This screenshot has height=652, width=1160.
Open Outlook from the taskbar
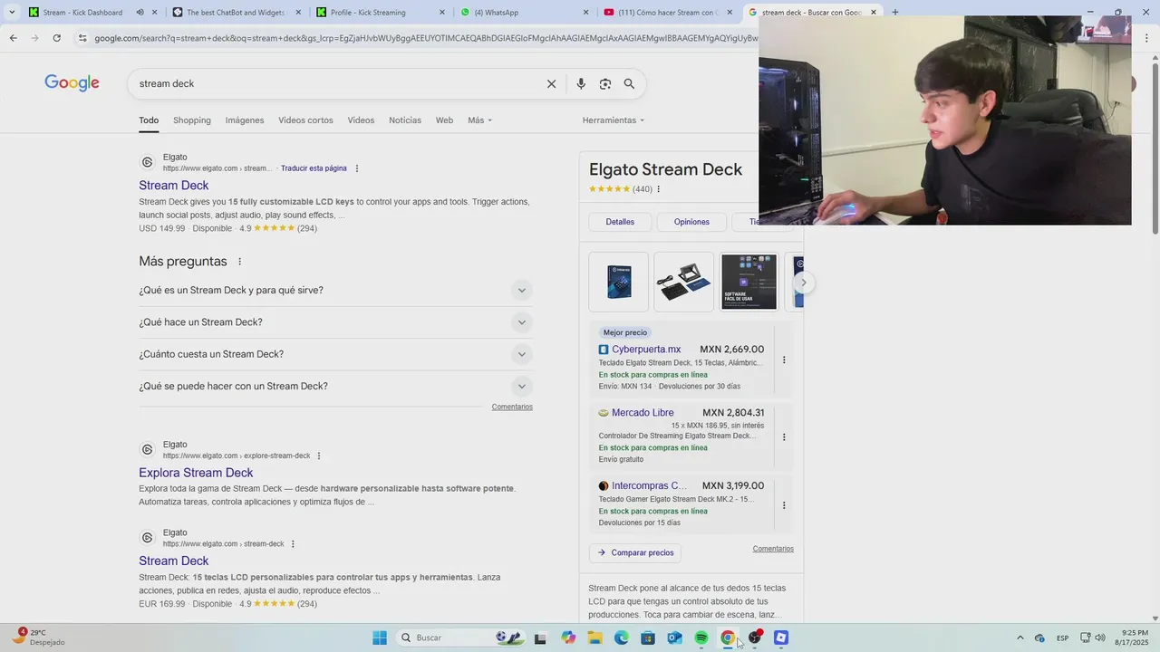coord(674,638)
